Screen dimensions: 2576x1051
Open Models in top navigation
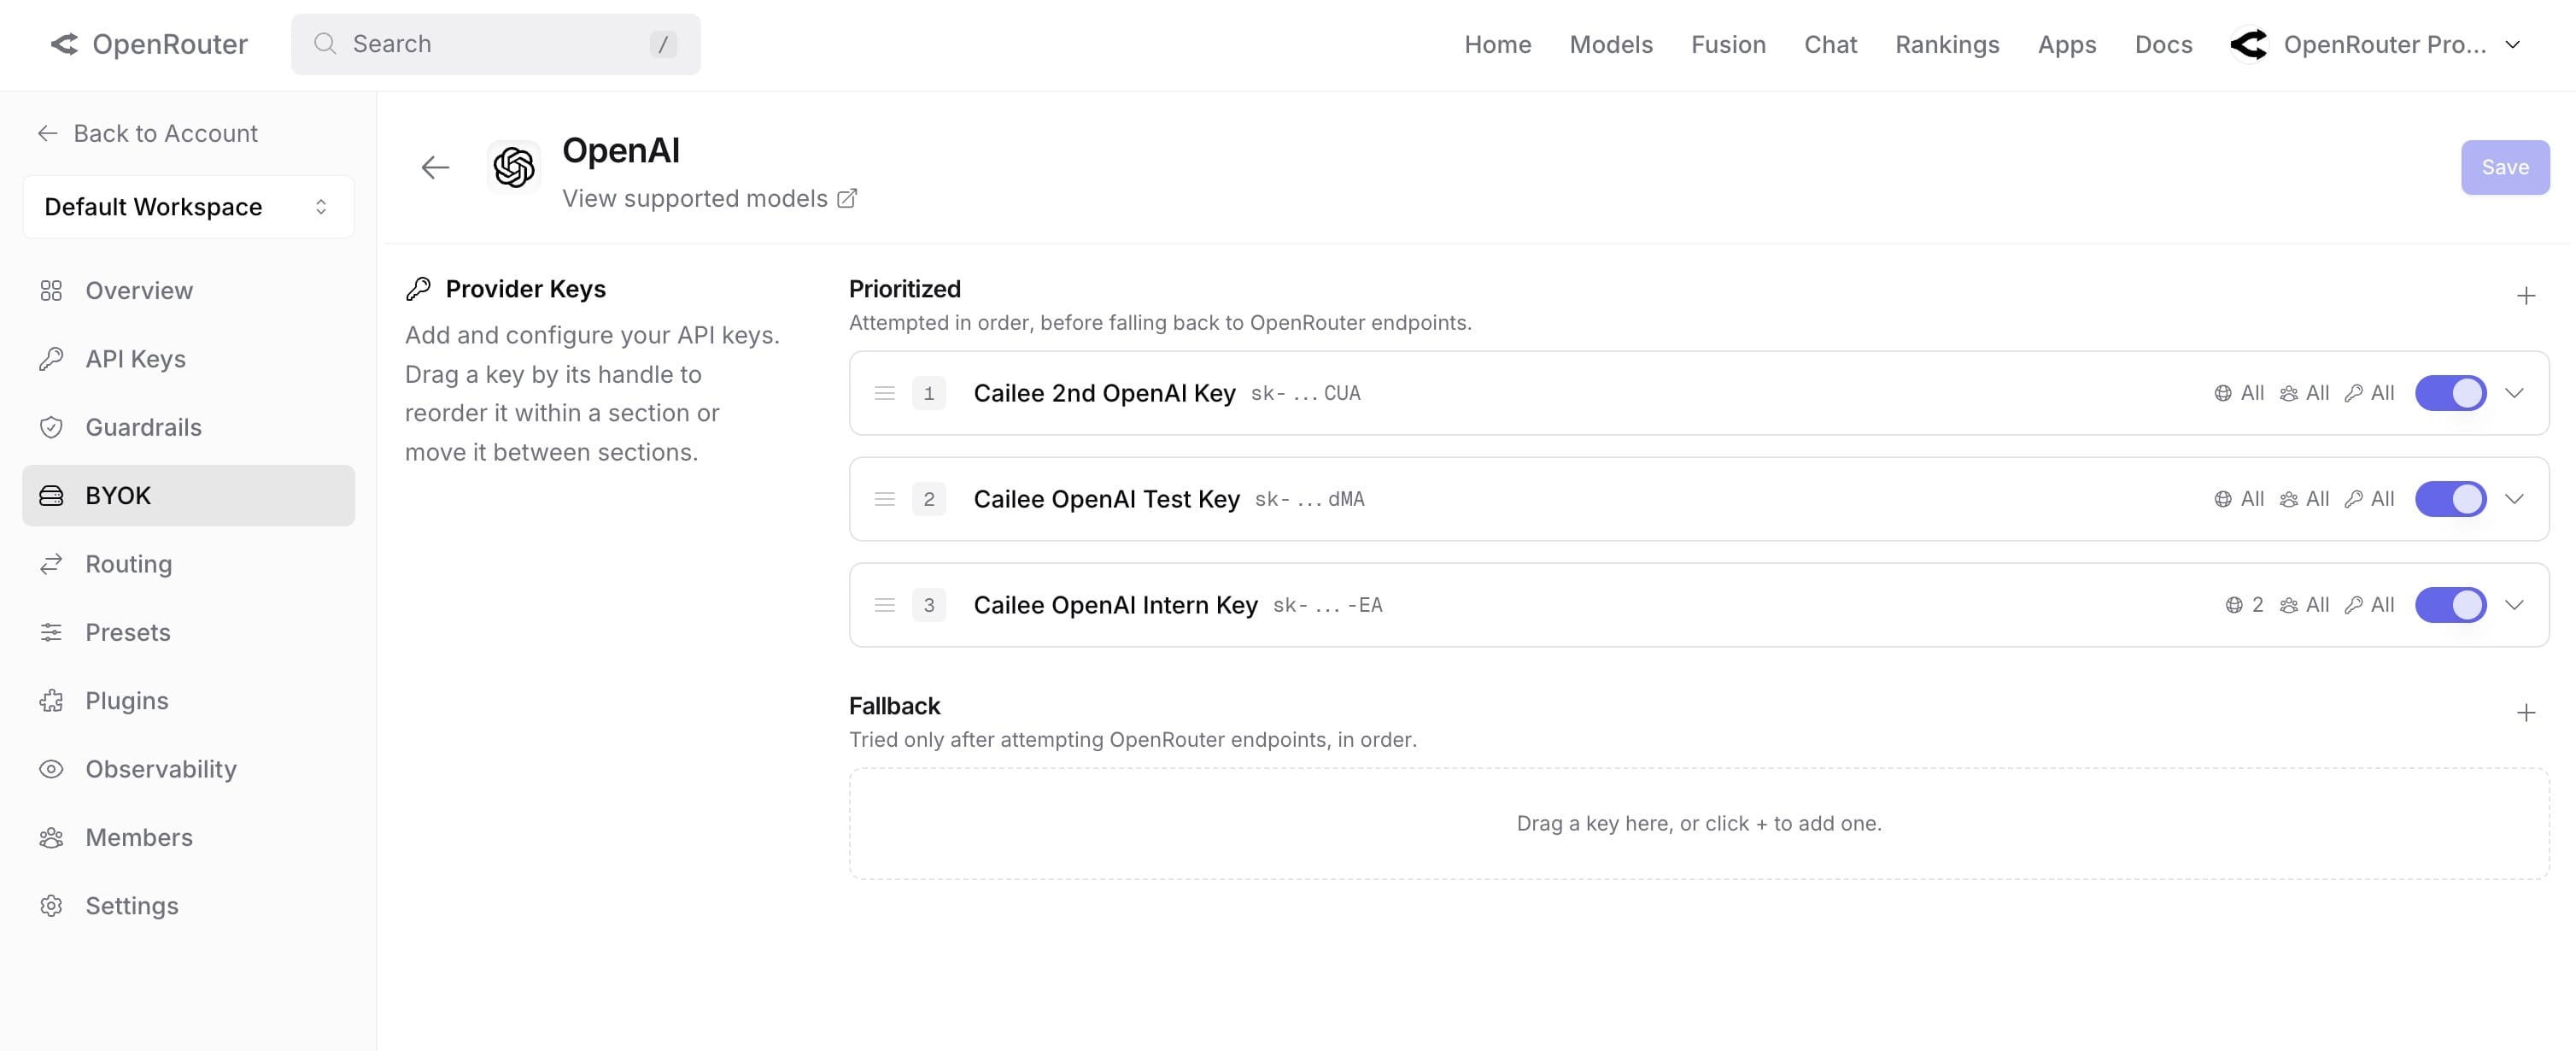pos(1610,44)
